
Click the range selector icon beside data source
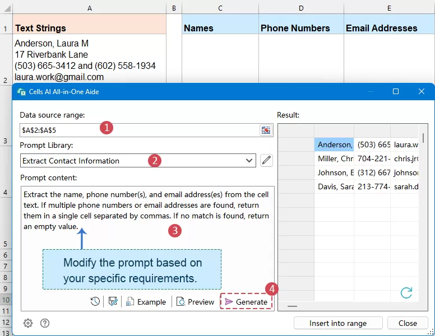tap(266, 130)
